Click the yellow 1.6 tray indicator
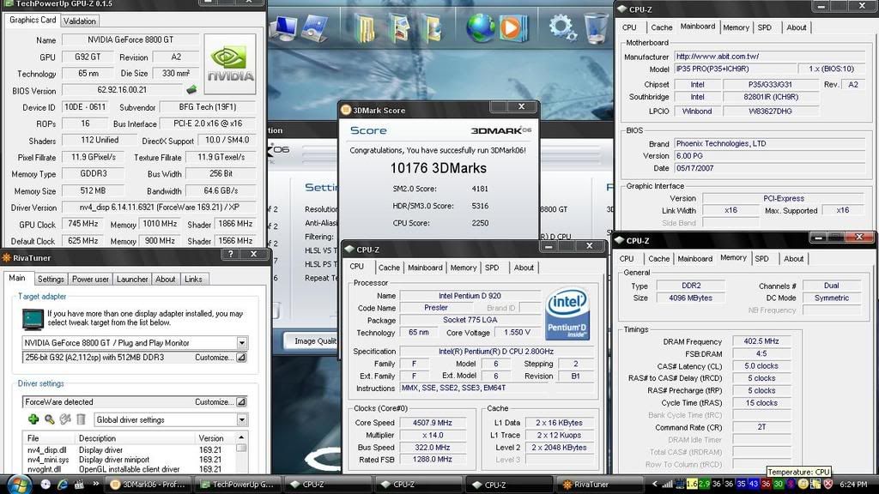The image size is (879, 494). tap(693, 485)
